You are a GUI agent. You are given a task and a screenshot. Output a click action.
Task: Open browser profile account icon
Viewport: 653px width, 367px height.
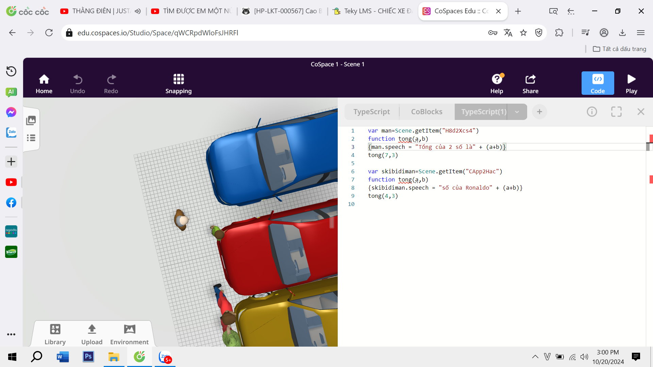(x=604, y=33)
